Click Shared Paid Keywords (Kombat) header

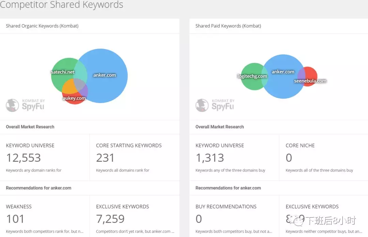click(228, 26)
